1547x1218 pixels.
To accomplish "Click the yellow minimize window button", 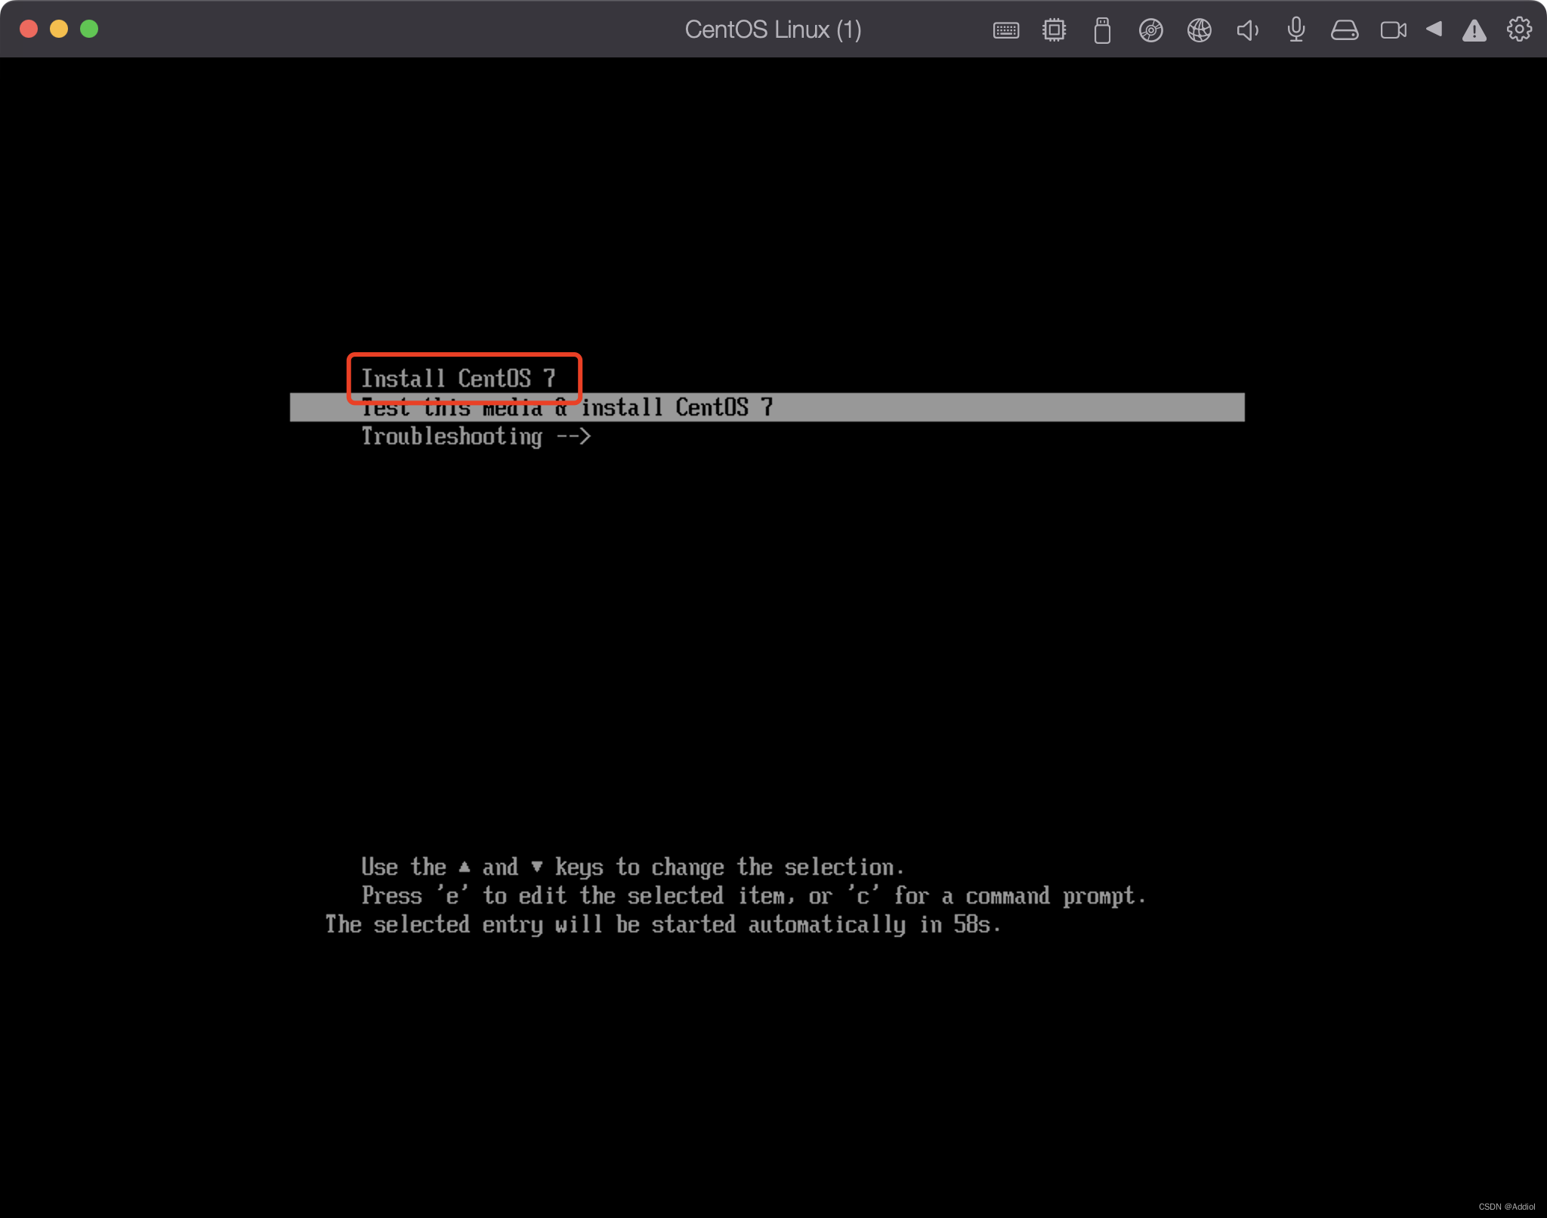I will (x=59, y=29).
